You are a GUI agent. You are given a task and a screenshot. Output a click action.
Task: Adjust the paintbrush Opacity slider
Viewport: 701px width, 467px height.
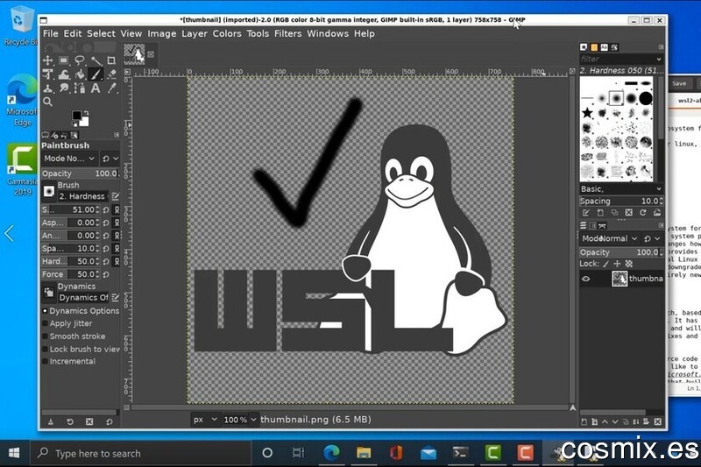(x=81, y=173)
